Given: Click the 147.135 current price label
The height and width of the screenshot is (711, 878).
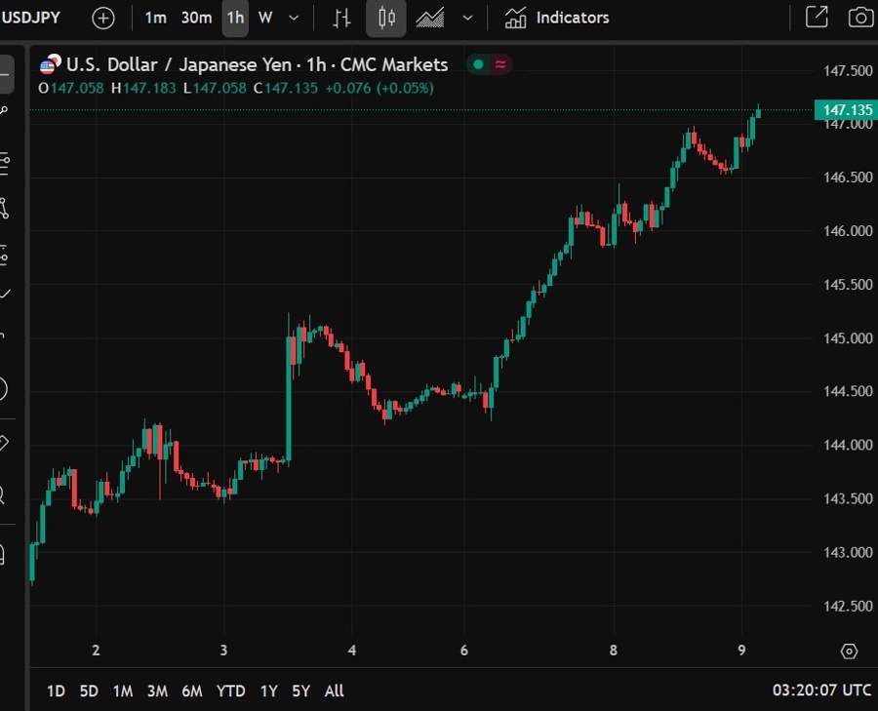Looking at the screenshot, I should 844,110.
